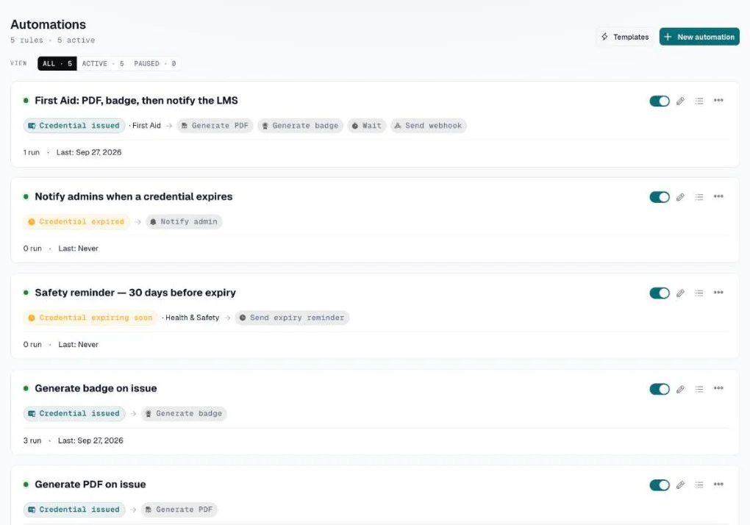Edit Notify admins automation via pencil icon
The height and width of the screenshot is (525, 750).
pos(680,197)
